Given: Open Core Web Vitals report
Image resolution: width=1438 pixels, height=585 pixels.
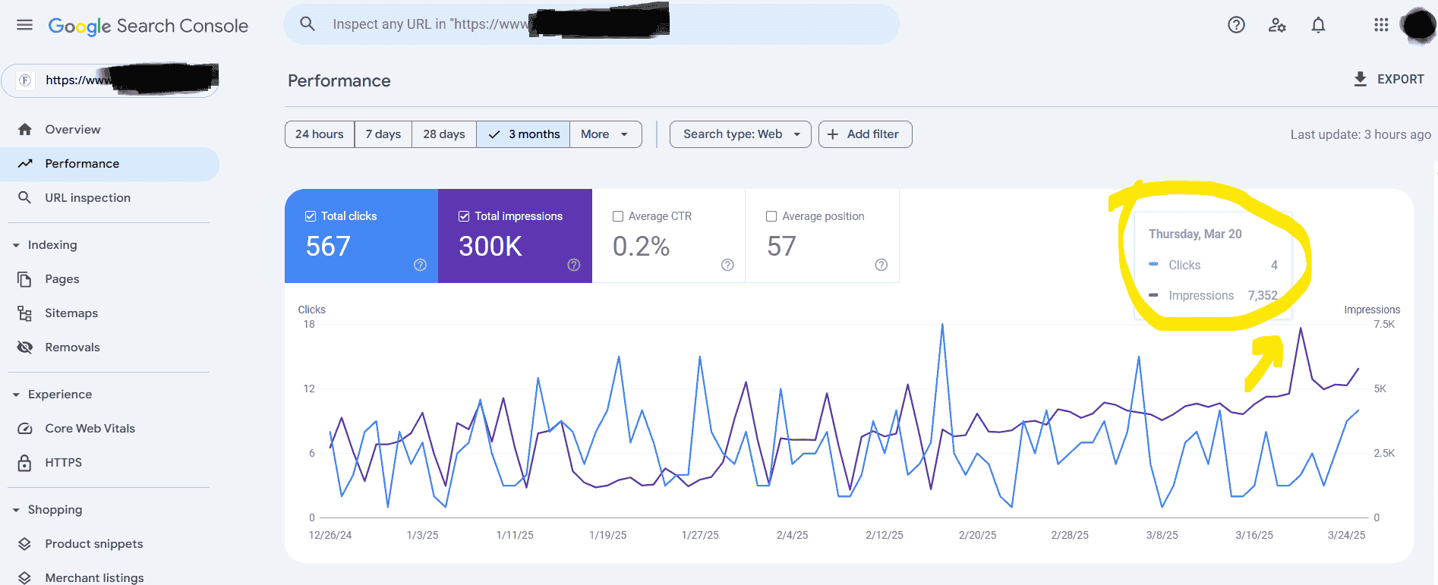Looking at the screenshot, I should pos(109,429).
